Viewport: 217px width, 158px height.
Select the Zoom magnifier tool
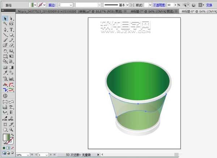11,130
